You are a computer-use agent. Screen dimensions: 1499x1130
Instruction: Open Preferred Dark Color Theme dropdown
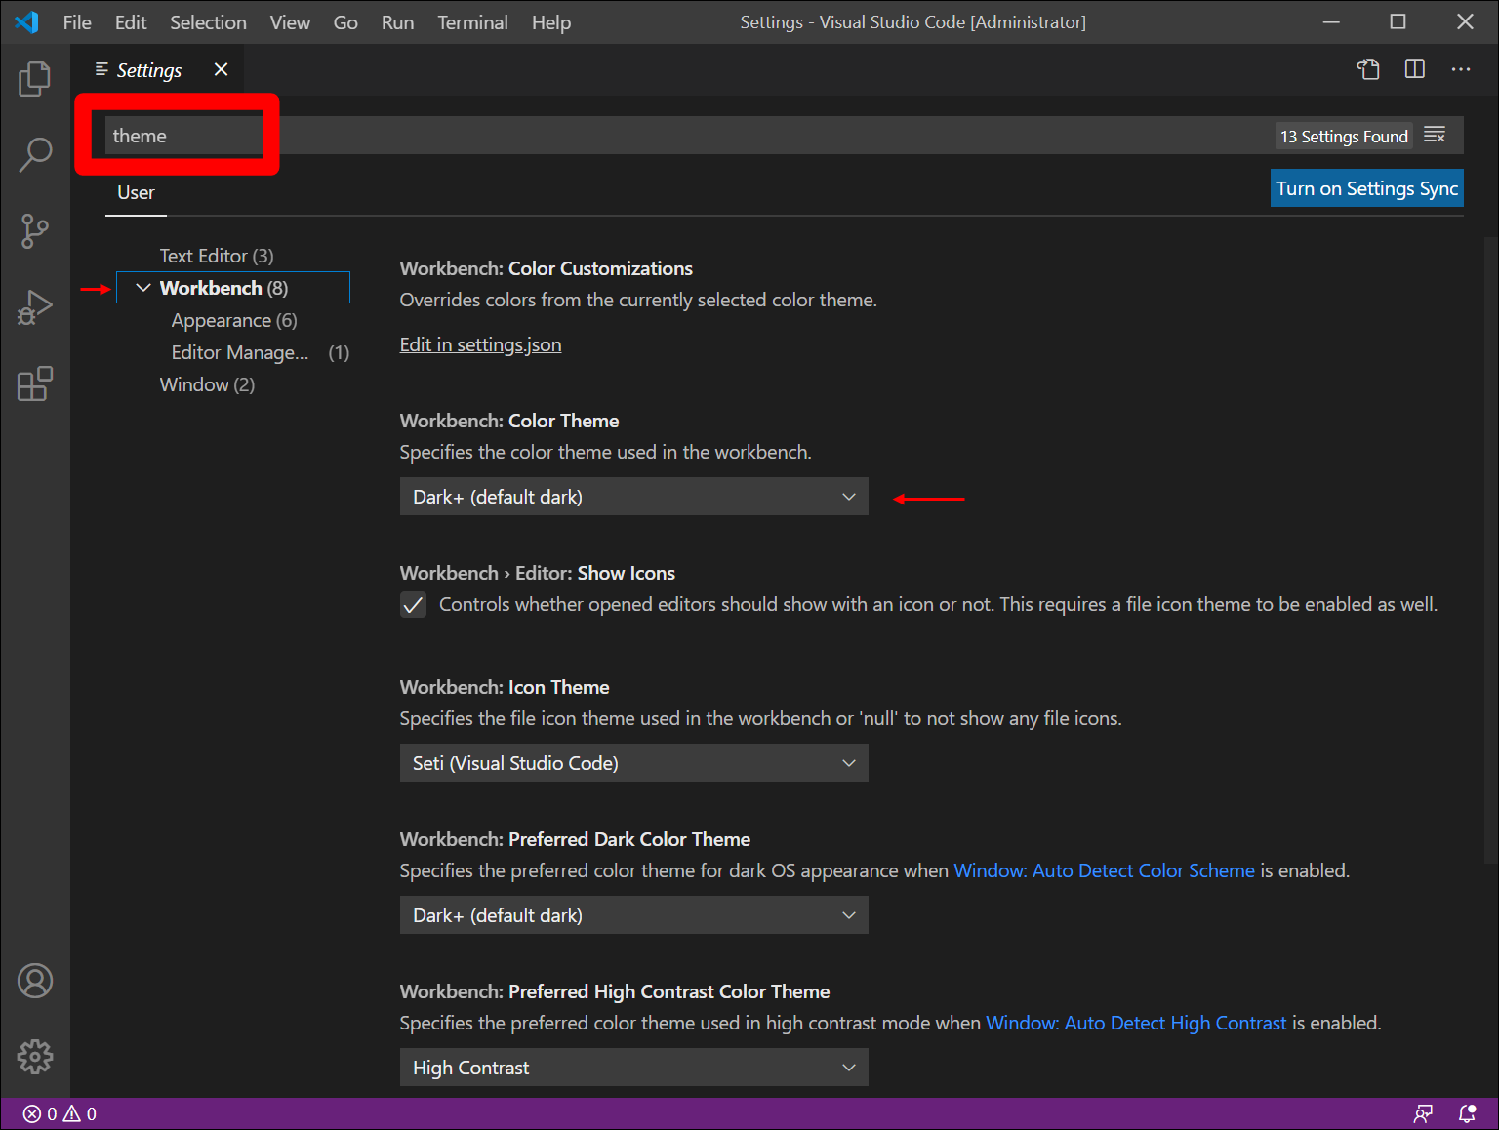(x=634, y=915)
